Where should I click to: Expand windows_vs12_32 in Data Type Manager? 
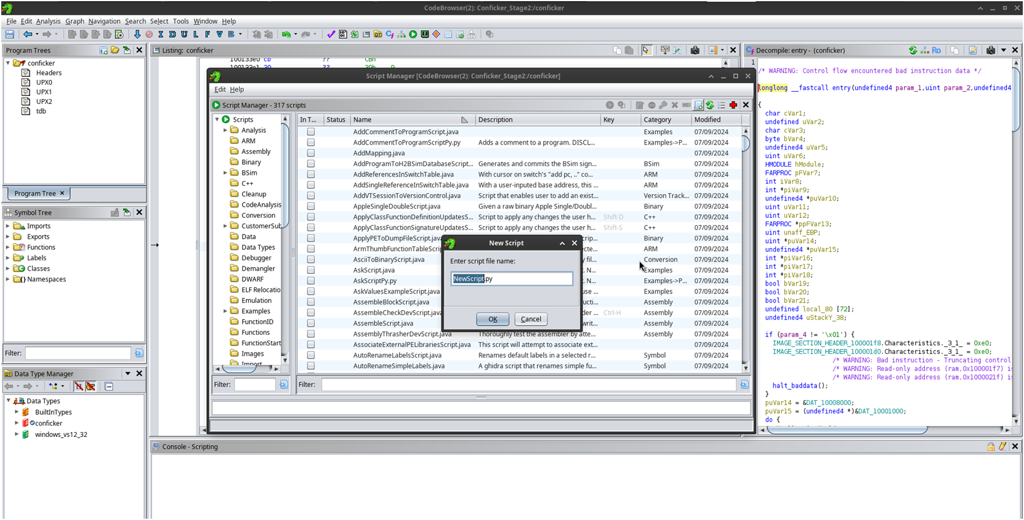pos(17,434)
